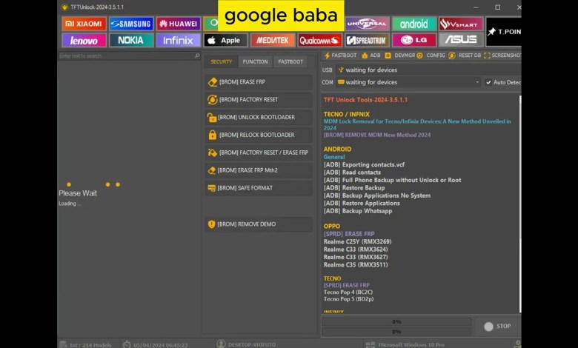Click [BROM] SAFE FORMAT button

pyautogui.click(x=259, y=188)
